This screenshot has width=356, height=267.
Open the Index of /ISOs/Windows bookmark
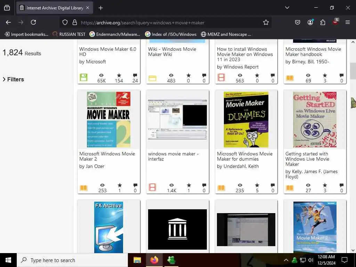click(171, 34)
